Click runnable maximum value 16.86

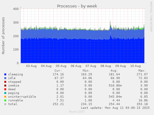[143, 100]
